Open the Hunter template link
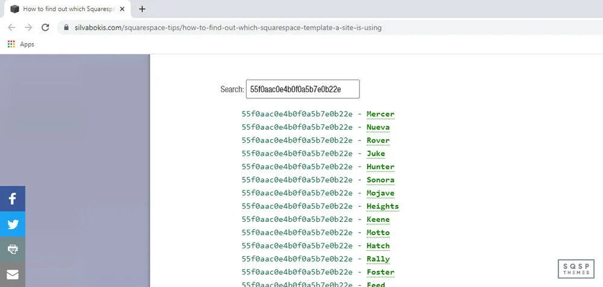The height and width of the screenshot is (287, 603). [x=380, y=167]
